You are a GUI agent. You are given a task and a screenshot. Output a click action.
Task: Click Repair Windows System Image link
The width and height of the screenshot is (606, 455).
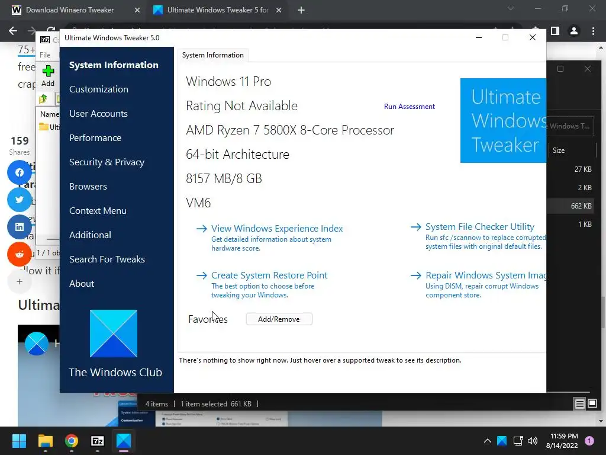485,275
